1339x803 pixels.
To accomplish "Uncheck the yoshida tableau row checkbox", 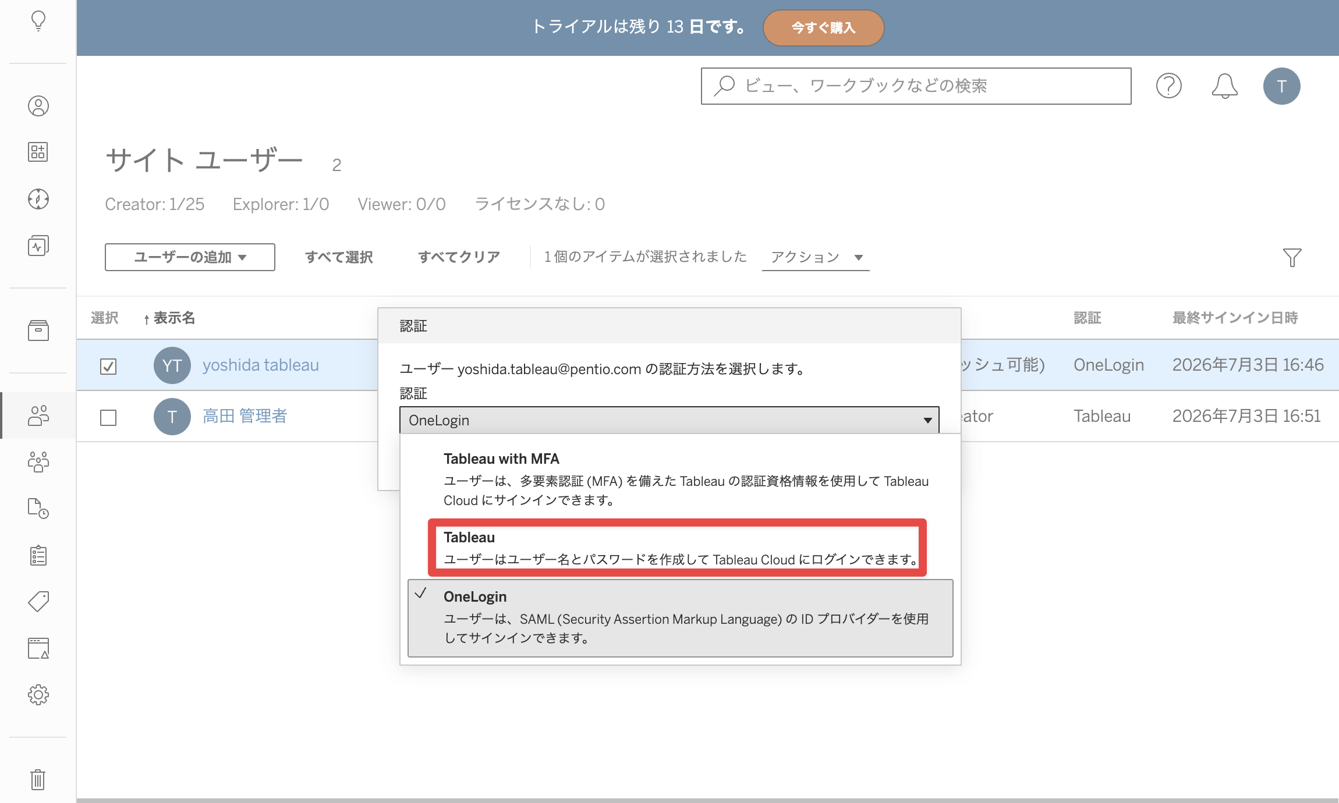I will 108,367.
